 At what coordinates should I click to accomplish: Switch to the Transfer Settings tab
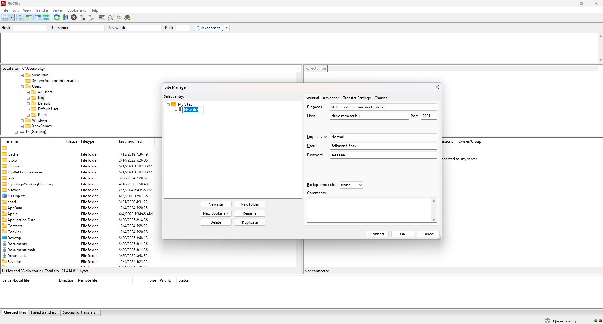pos(357,98)
